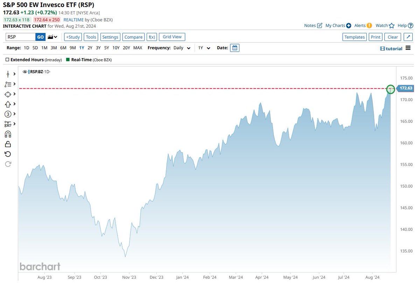The width and height of the screenshot is (420, 285).
Task: Click the f(x) button
Action: (152, 37)
